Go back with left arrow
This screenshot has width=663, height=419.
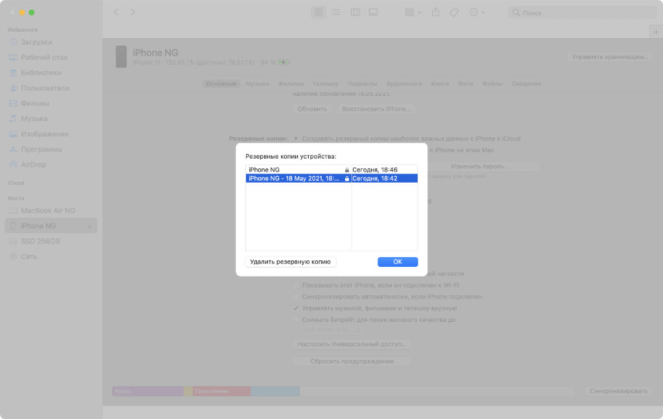tap(116, 12)
